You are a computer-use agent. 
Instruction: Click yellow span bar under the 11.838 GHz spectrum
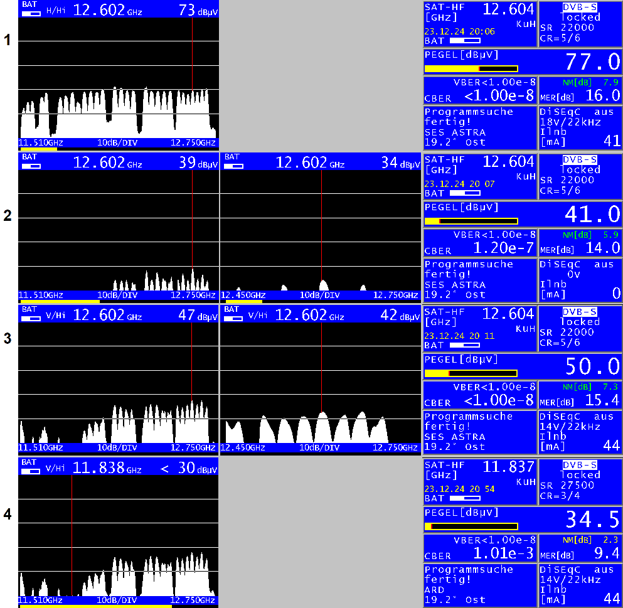[95, 606]
